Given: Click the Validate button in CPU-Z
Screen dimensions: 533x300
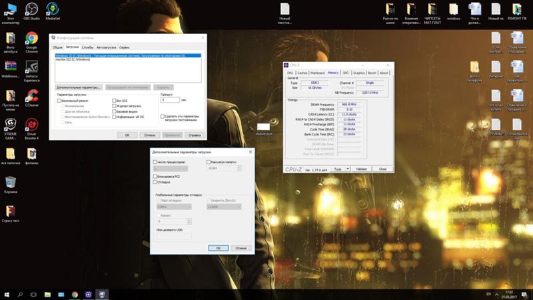Looking at the screenshot, I should point(361,169).
